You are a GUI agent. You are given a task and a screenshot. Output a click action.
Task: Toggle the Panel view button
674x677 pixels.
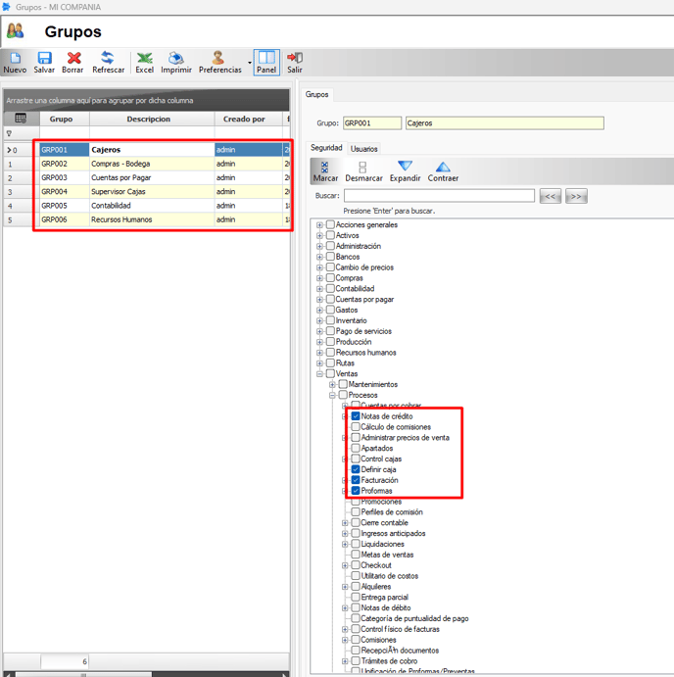[266, 63]
